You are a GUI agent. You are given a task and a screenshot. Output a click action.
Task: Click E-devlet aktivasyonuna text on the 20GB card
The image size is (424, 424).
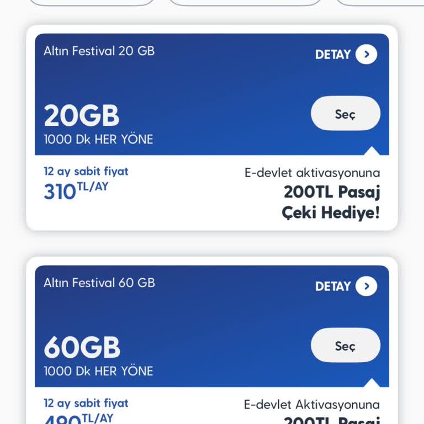pos(312,173)
